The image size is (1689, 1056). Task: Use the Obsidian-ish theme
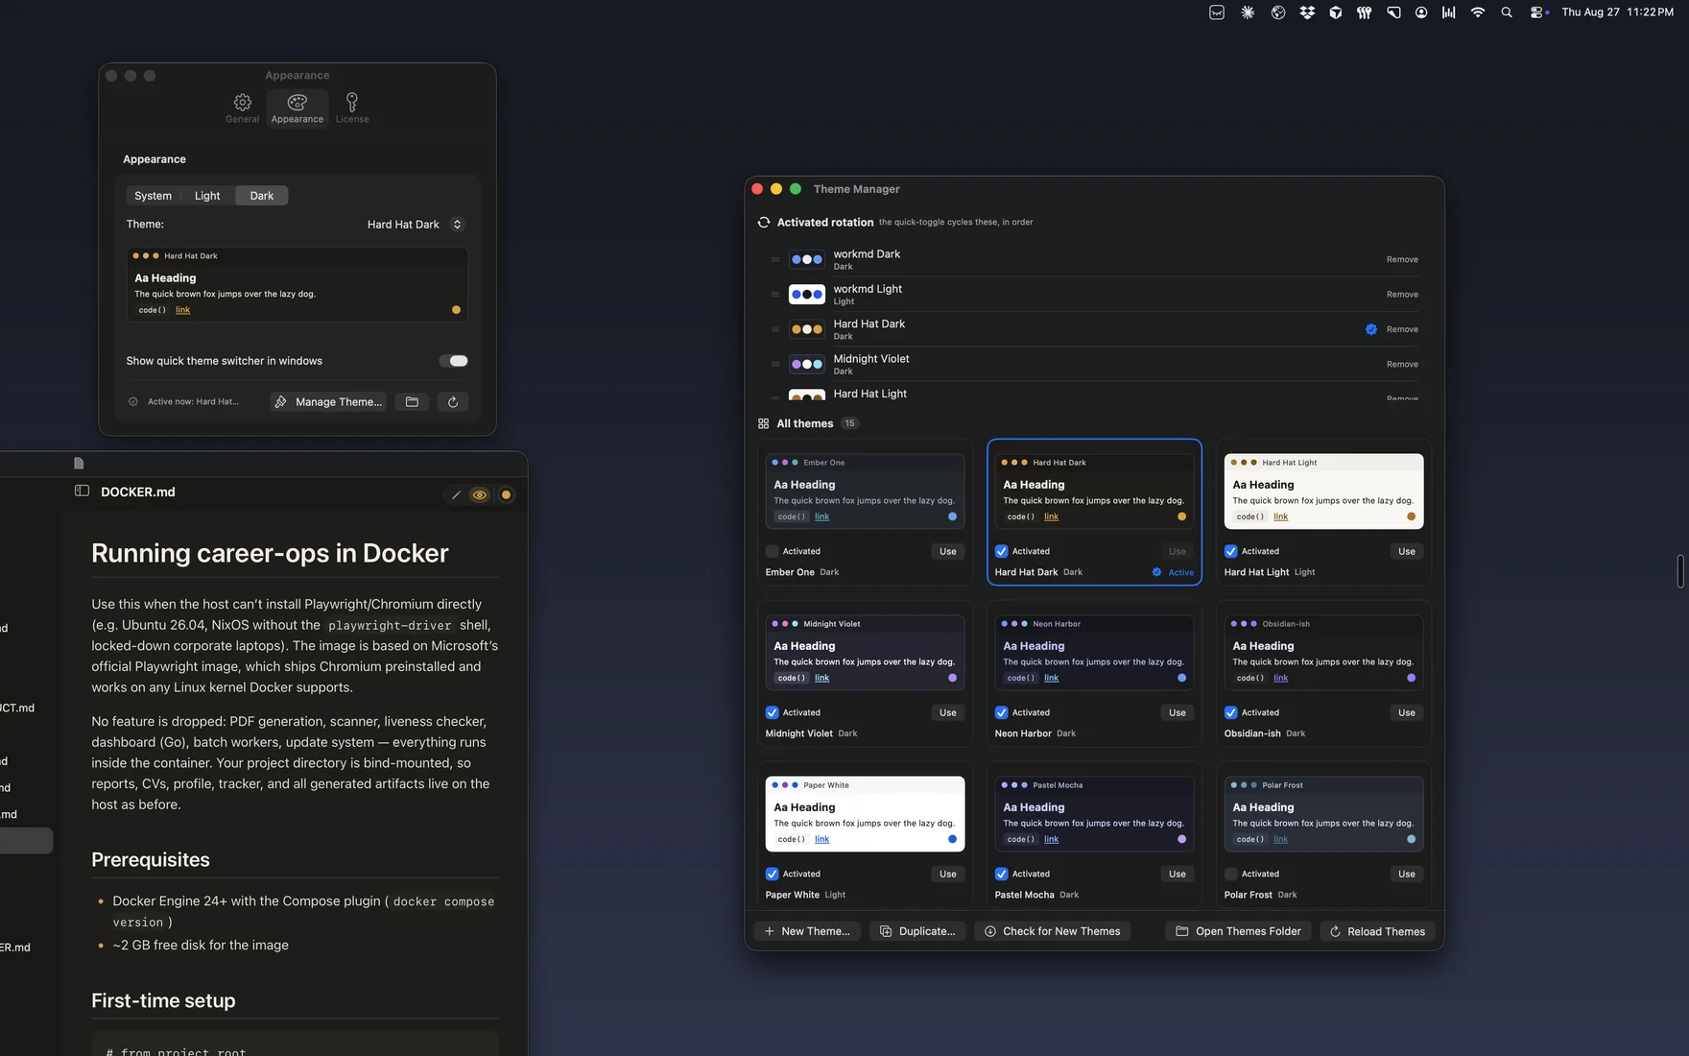pyautogui.click(x=1407, y=712)
